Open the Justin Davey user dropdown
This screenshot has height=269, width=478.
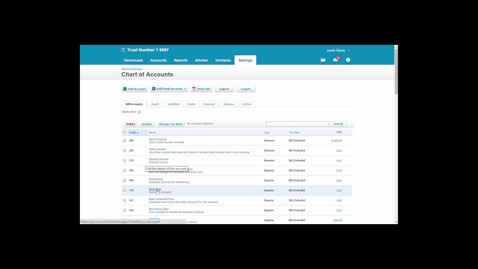click(x=338, y=50)
